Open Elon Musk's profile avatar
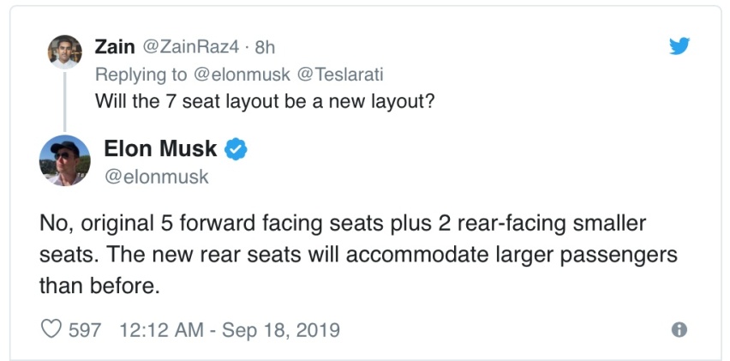The height and width of the screenshot is (361, 730). click(x=65, y=160)
